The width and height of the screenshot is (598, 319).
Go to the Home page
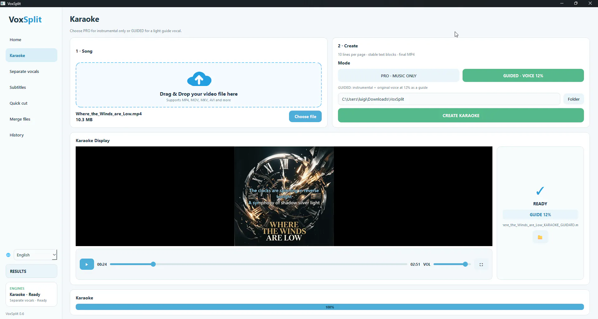[x=31, y=40]
